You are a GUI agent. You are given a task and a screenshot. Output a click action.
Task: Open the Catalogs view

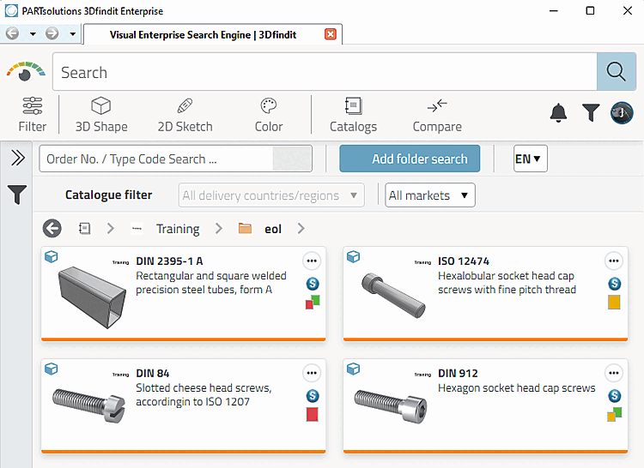point(353,115)
